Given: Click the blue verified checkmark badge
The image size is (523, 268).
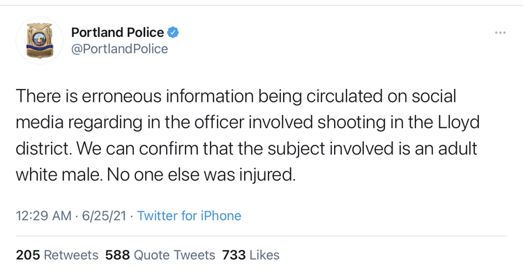Looking at the screenshot, I should pyautogui.click(x=173, y=33).
